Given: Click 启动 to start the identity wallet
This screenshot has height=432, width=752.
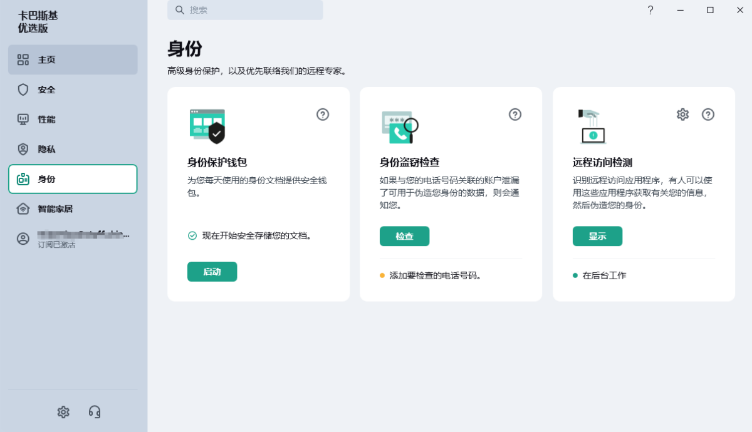Looking at the screenshot, I should (212, 271).
